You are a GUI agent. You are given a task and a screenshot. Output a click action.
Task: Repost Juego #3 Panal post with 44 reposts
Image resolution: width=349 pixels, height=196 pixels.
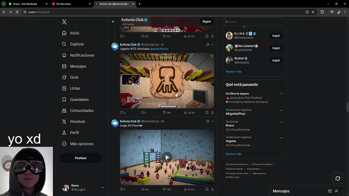145,189
